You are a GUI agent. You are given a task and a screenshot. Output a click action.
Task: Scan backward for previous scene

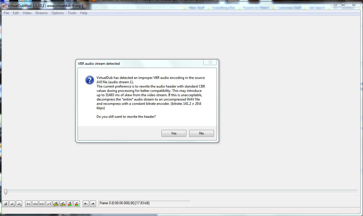pyautogui.click(x=70, y=204)
